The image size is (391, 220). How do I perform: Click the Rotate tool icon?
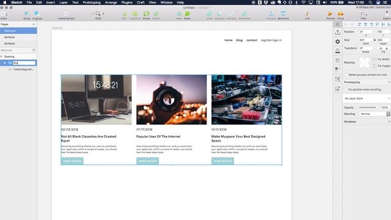(147, 15)
